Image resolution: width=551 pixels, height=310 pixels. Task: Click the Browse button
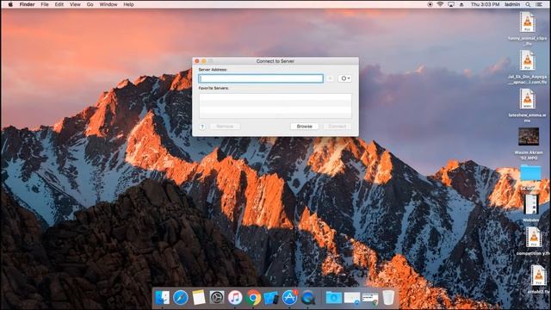pos(304,127)
